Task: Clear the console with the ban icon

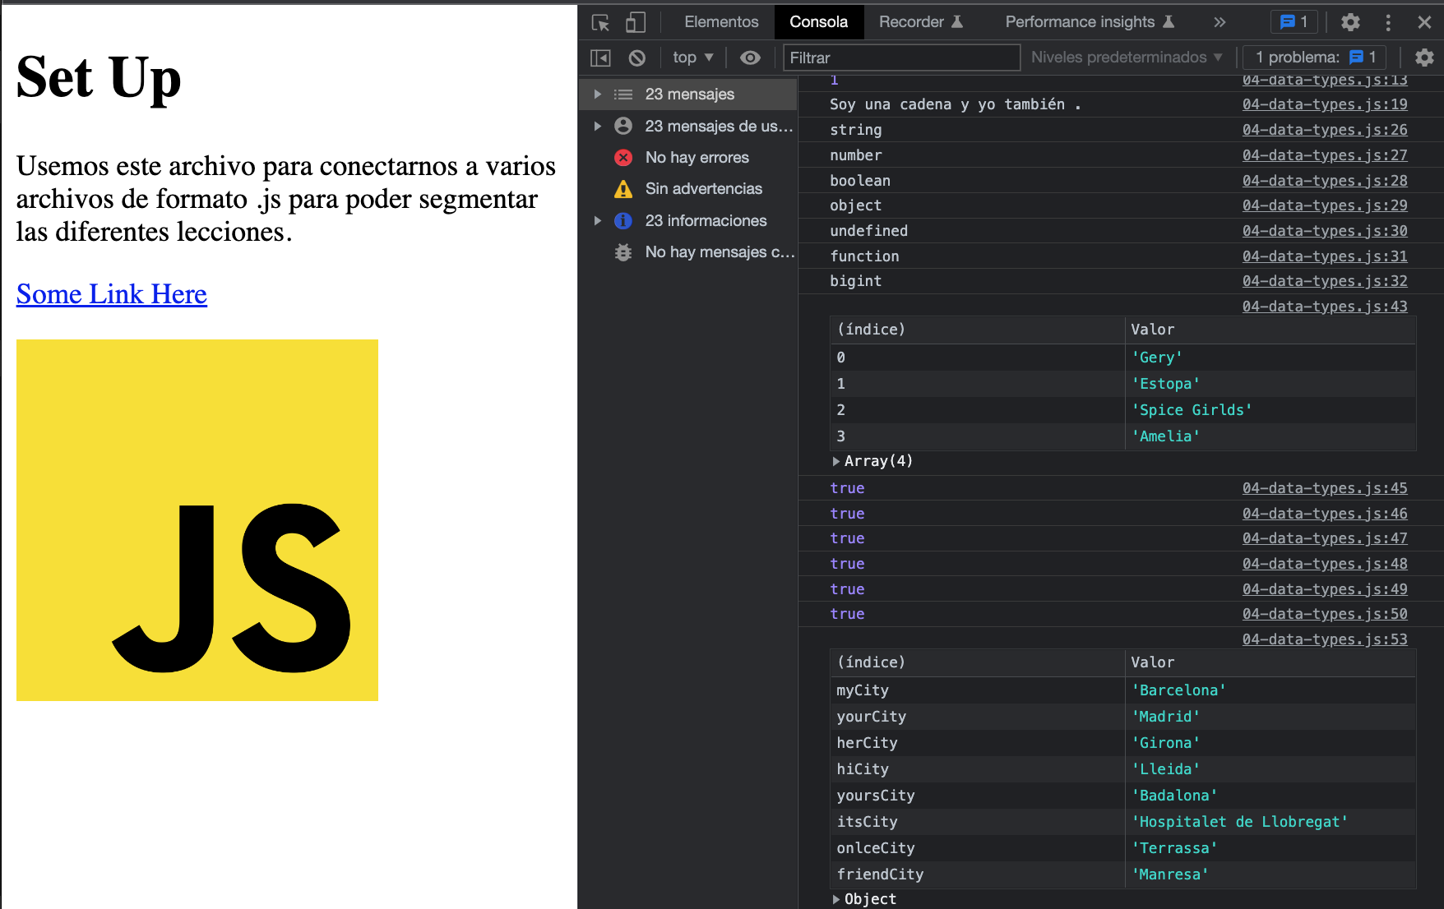Action: click(637, 58)
